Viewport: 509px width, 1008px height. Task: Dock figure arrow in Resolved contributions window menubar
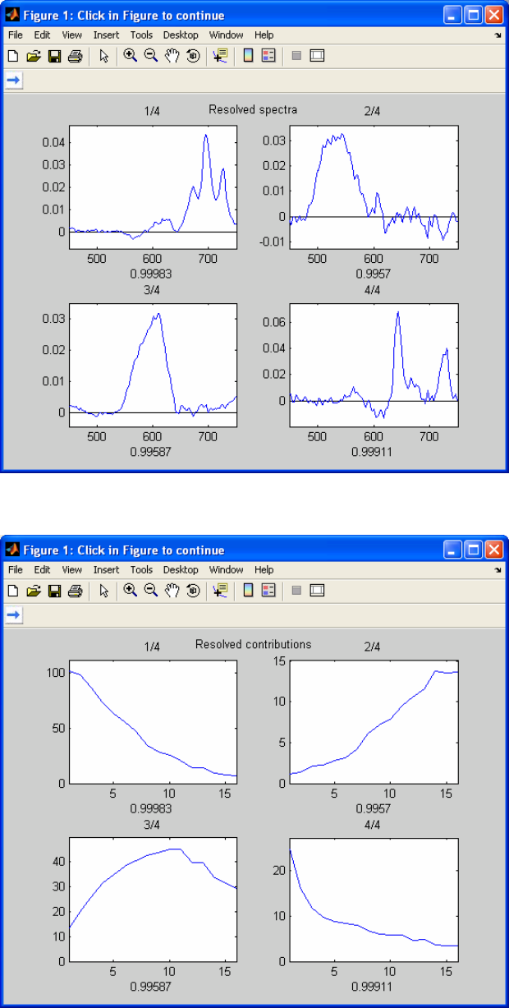click(498, 569)
